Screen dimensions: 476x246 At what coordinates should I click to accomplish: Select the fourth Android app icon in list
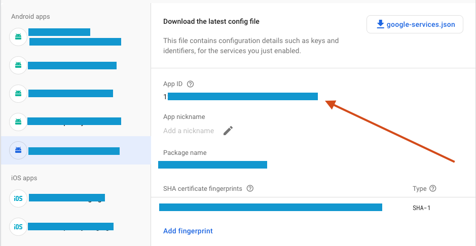[18, 121]
